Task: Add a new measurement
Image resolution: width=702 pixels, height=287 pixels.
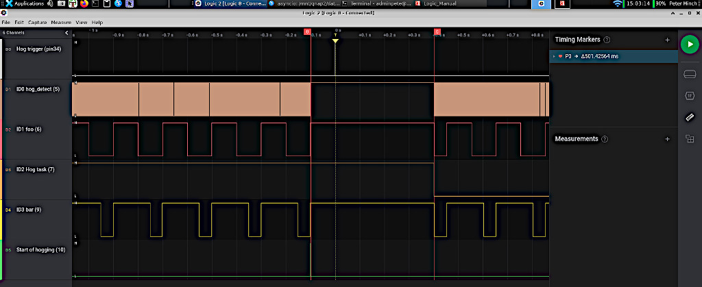Action: click(668, 139)
